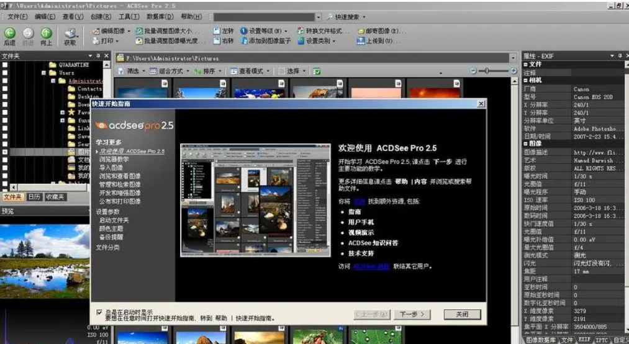This screenshot has height=344, width=629.
Task: Click the 向上 up-folder arrow icon
Action: [x=46, y=33]
